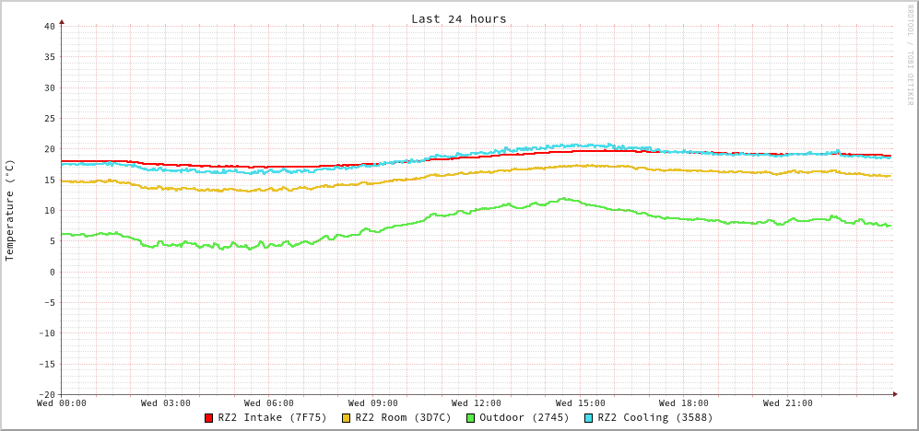Click the yellow RZ2 Room legend swatch
919x431 pixels.
pos(347,418)
